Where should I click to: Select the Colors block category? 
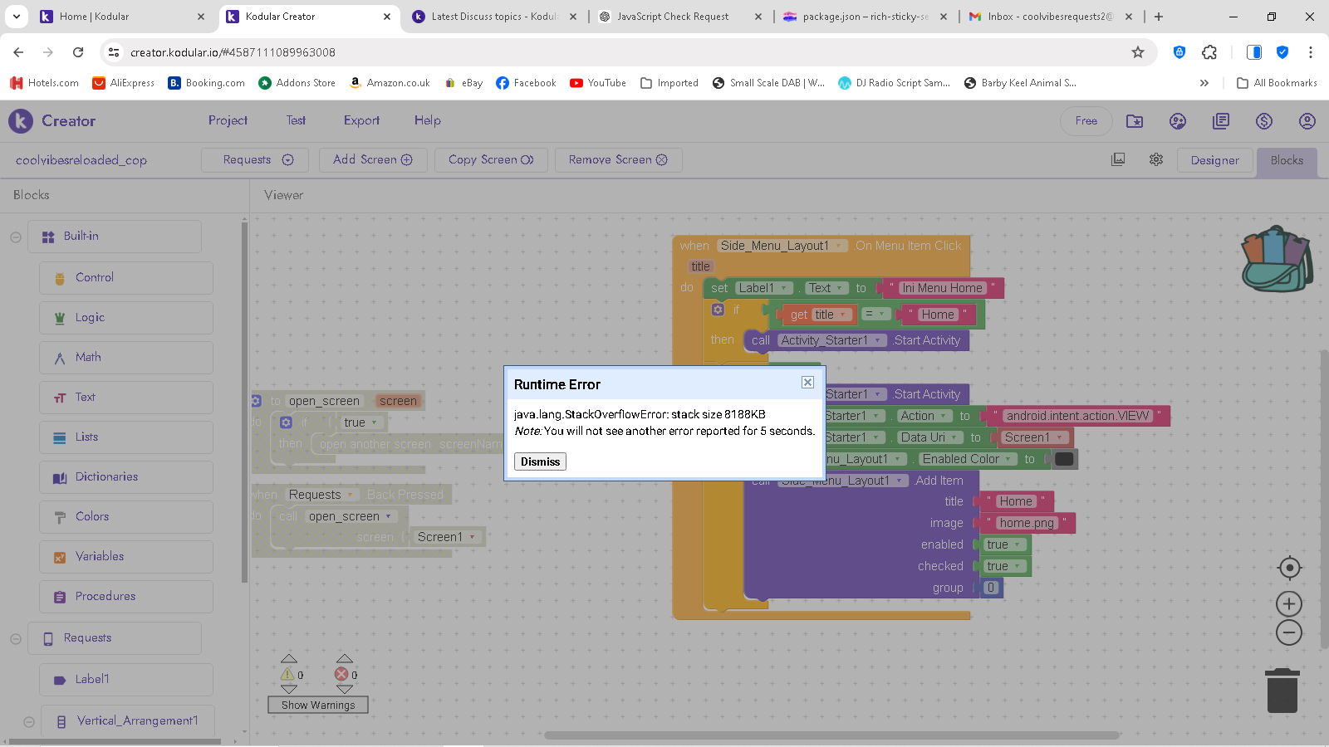click(x=92, y=516)
